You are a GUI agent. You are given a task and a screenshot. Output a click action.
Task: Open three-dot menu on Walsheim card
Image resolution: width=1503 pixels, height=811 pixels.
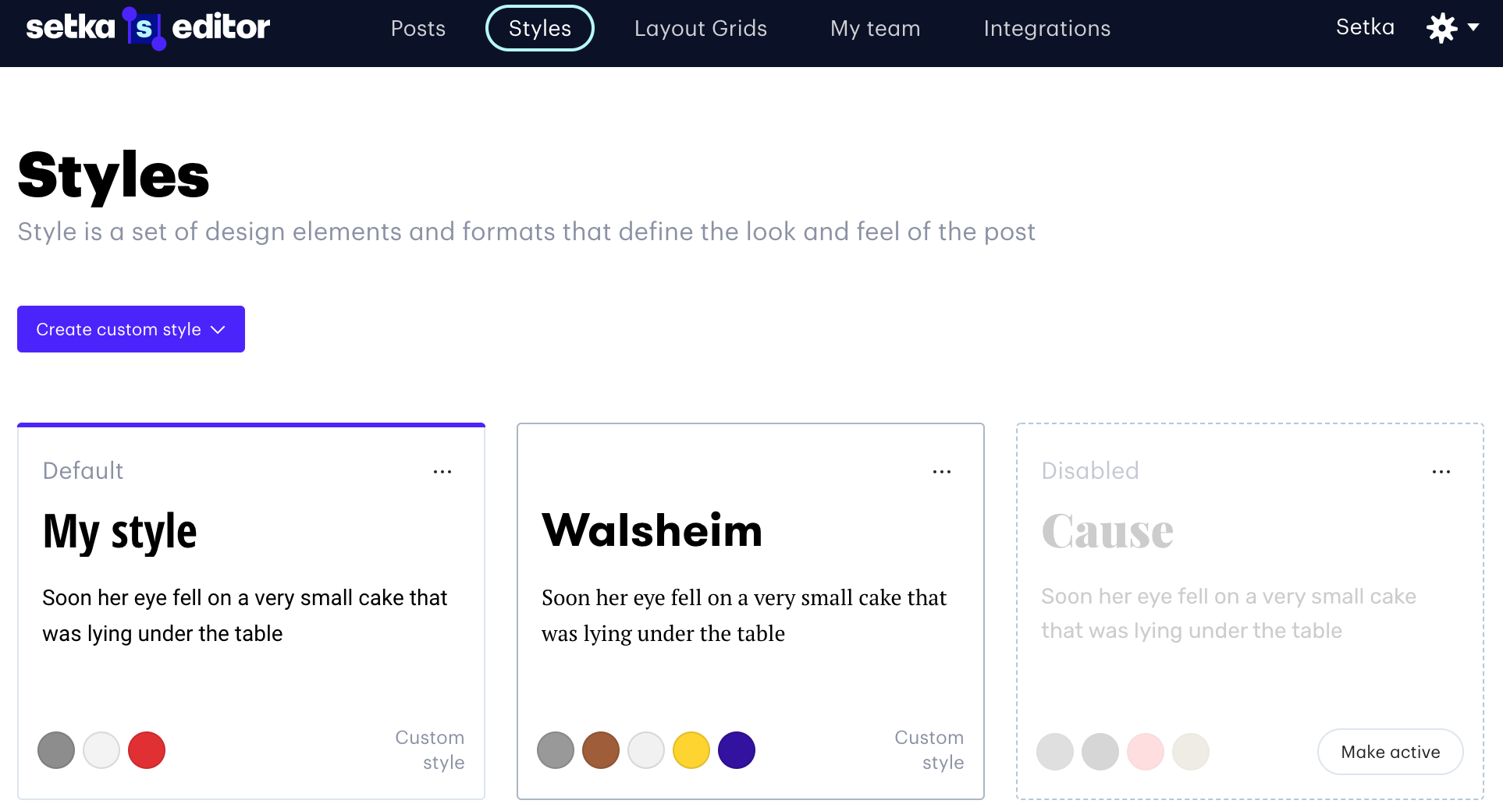(942, 472)
